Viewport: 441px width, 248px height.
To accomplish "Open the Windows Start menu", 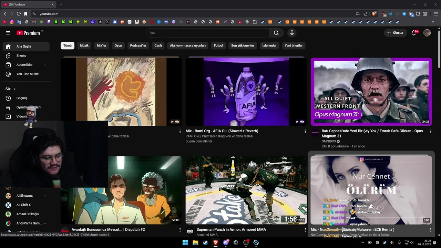I will tap(185, 242).
